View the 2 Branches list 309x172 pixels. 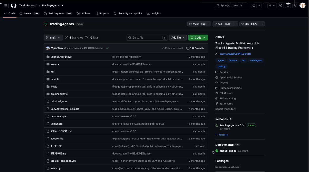tap(74, 37)
